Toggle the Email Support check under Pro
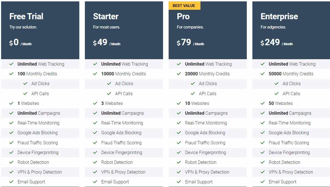 point(179,182)
